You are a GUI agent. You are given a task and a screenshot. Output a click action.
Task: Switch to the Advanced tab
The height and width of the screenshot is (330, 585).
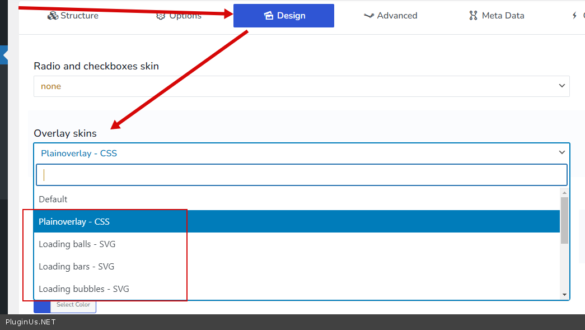coord(390,16)
